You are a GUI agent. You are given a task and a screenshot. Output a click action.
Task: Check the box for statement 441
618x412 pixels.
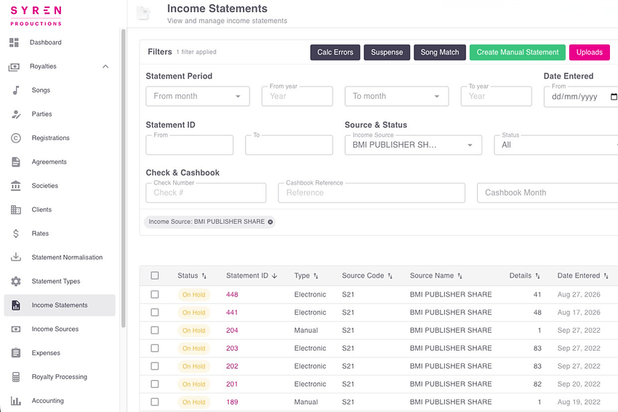click(x=155, y=312)
